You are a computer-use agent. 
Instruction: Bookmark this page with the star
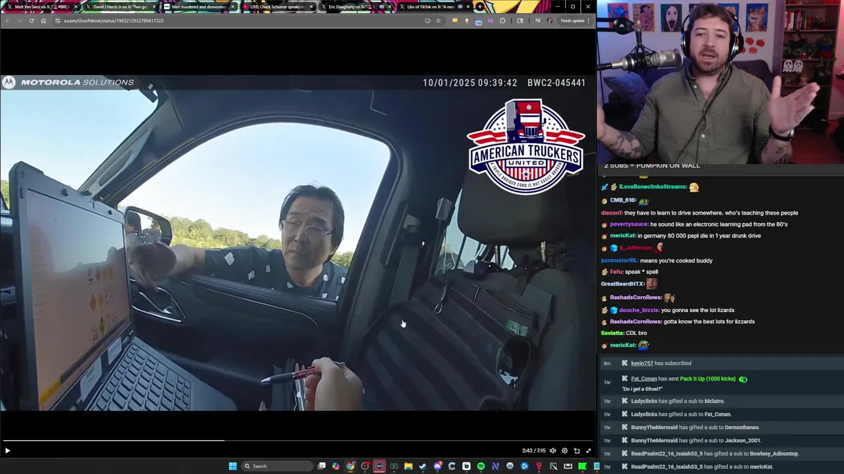438,20
